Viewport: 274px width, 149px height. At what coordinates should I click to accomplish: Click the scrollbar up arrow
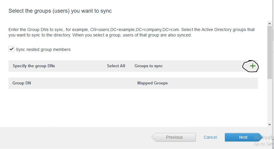point(269,23)
